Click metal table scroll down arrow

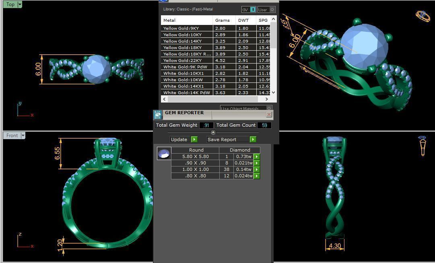[x=274, y=92]
